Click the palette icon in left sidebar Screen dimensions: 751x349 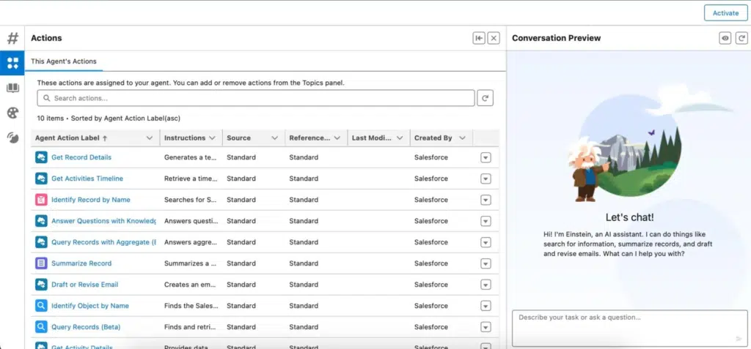12,113
